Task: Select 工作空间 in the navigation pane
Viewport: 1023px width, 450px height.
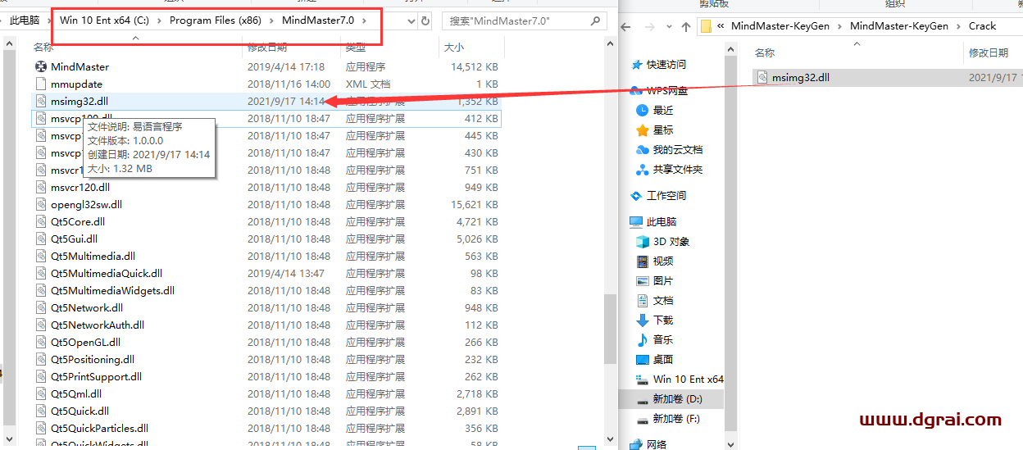Action: [666, 195]
